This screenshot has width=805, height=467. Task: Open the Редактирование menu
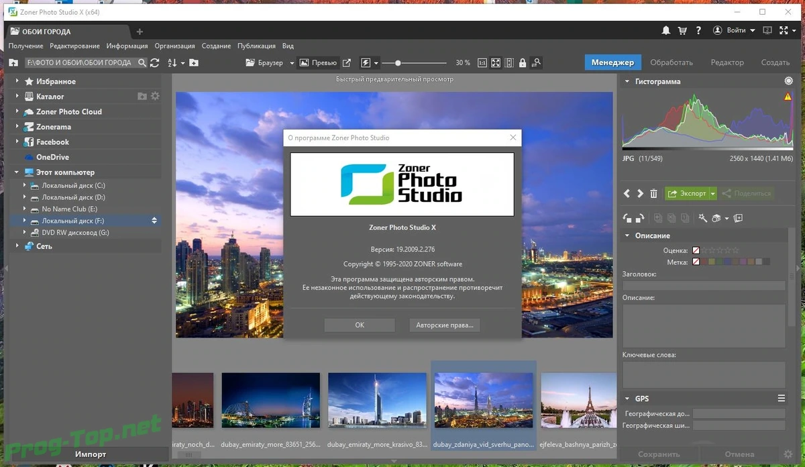click(74, 46)
